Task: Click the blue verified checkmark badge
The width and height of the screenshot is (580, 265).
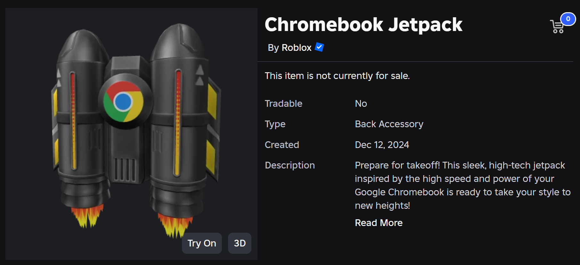Action: [x=319, y=47]
